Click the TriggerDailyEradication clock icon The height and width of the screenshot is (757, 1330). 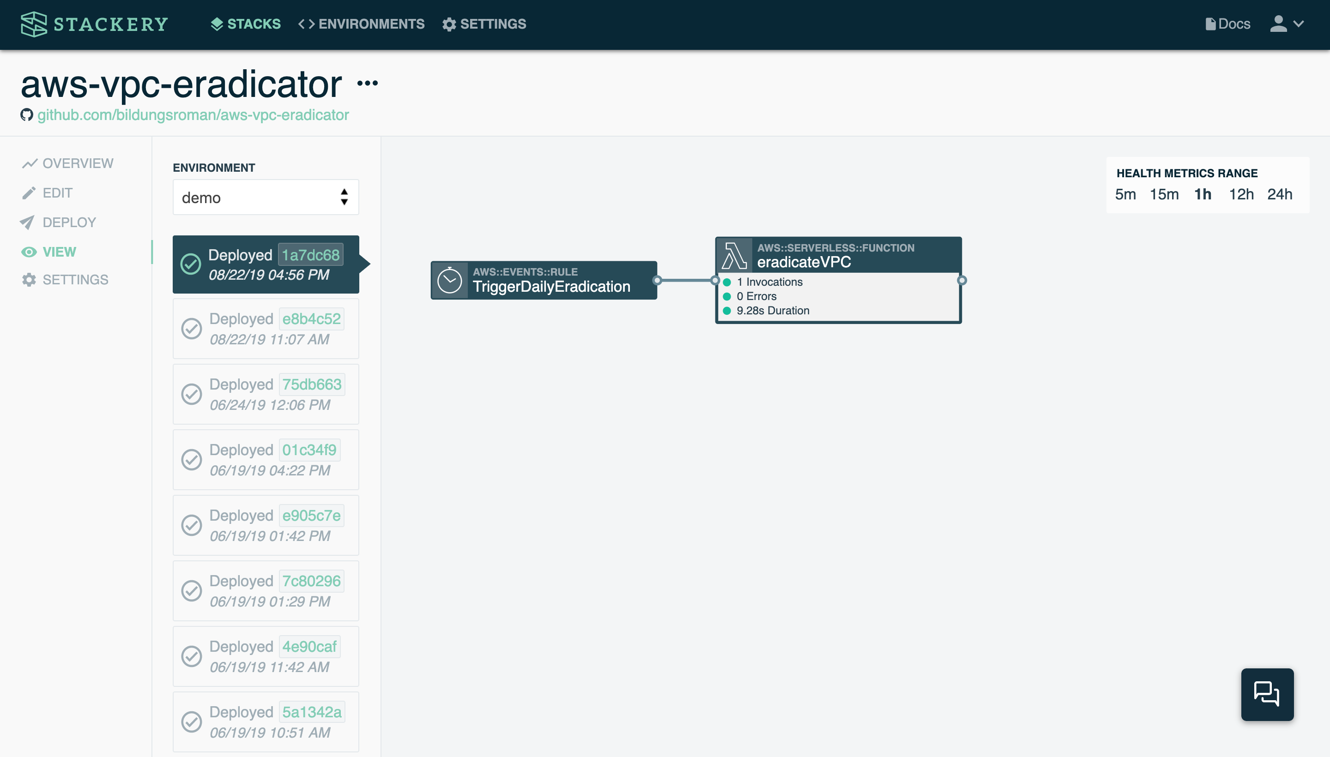449,280
